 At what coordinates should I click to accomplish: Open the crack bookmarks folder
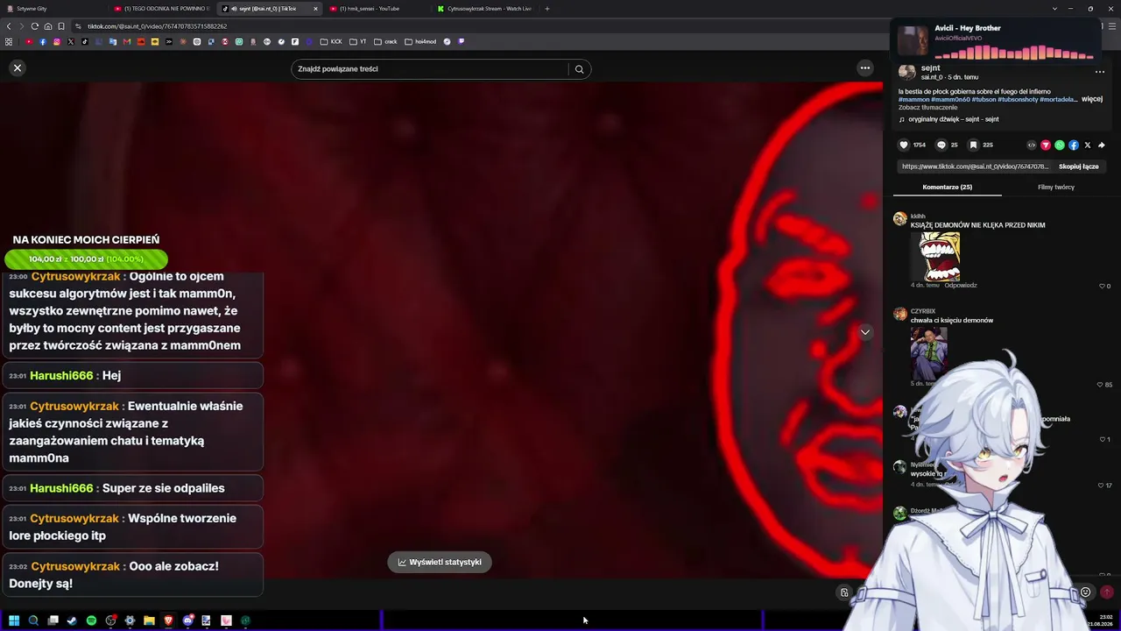tap(385, 41)
